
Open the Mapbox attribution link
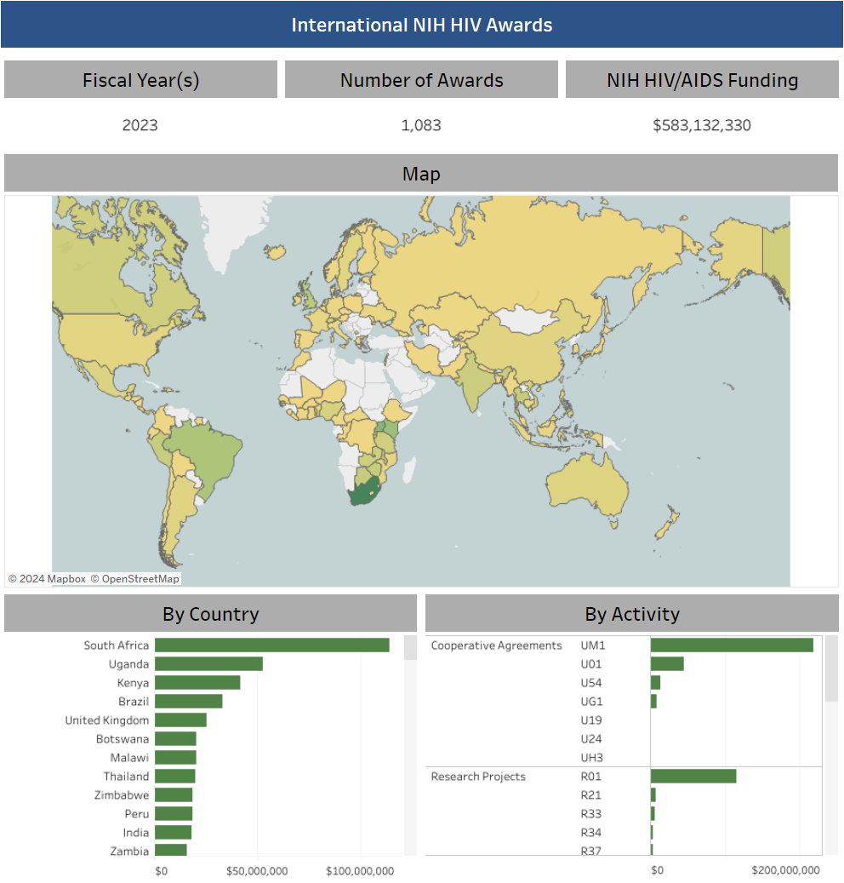[48, 579]
